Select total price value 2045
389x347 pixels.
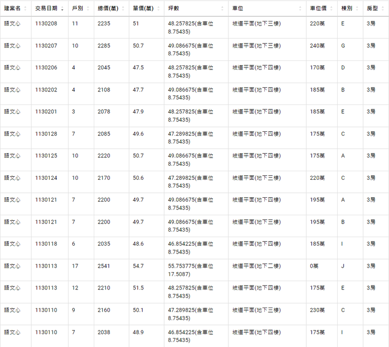pos(104,67)
